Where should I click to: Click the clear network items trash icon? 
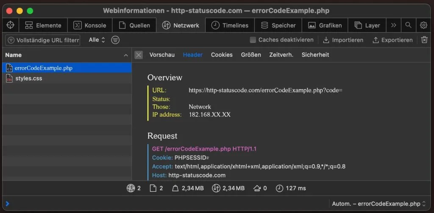pos(424,40)
